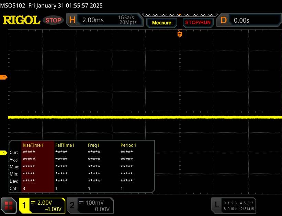Click channel 1 DC coupling icon
Screen dimensions: 282x216
[33, 203]
